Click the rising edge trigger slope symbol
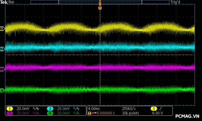This screenshot has height=121, width=202. [160, 108]
